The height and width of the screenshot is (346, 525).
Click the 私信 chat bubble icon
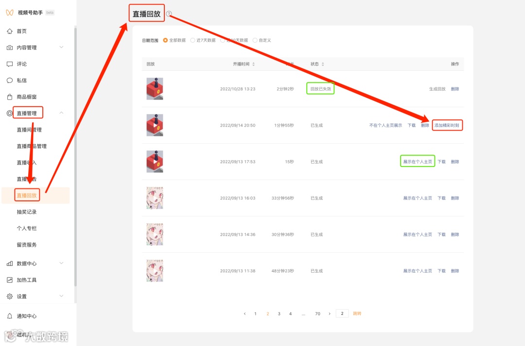pyautogui.click(x=10, y=80)
